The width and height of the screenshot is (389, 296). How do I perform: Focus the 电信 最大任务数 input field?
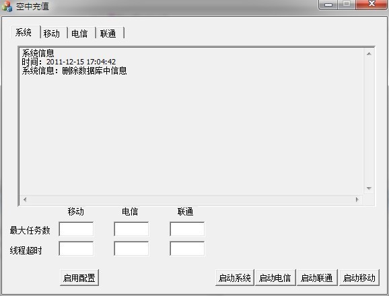[x=131, y=229]
